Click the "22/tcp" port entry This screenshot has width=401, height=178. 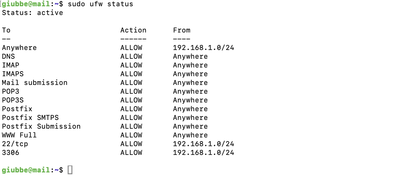[15, 144]
